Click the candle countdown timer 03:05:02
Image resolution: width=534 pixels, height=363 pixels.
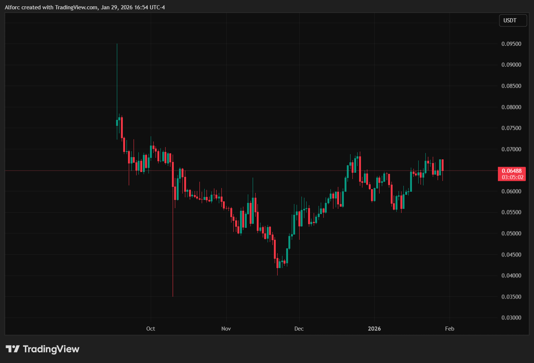tap(512, 177)
